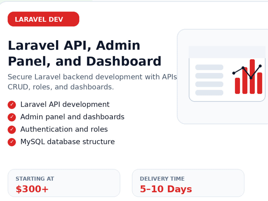Viewport: 268px width, 201px height.
Task: Click the LARAVEL DEV red badge
Action: pyautogui.click(x=43, y=19)
